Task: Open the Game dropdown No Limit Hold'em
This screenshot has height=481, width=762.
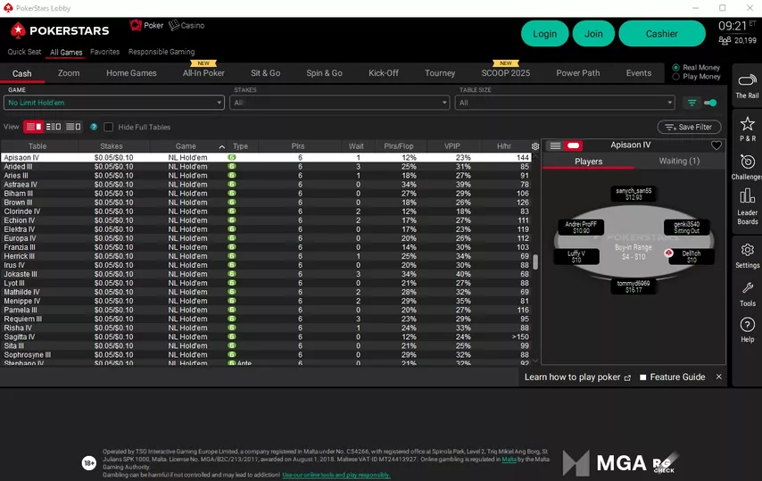Action: coord(113,103)
